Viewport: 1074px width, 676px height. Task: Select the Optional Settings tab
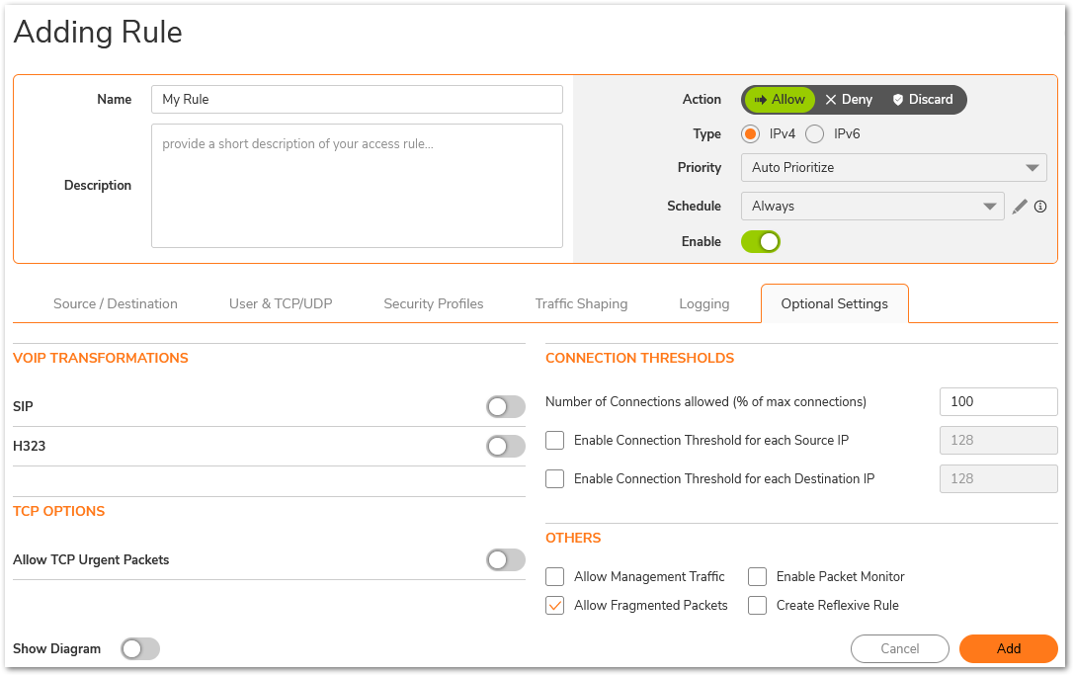(834, 303)
